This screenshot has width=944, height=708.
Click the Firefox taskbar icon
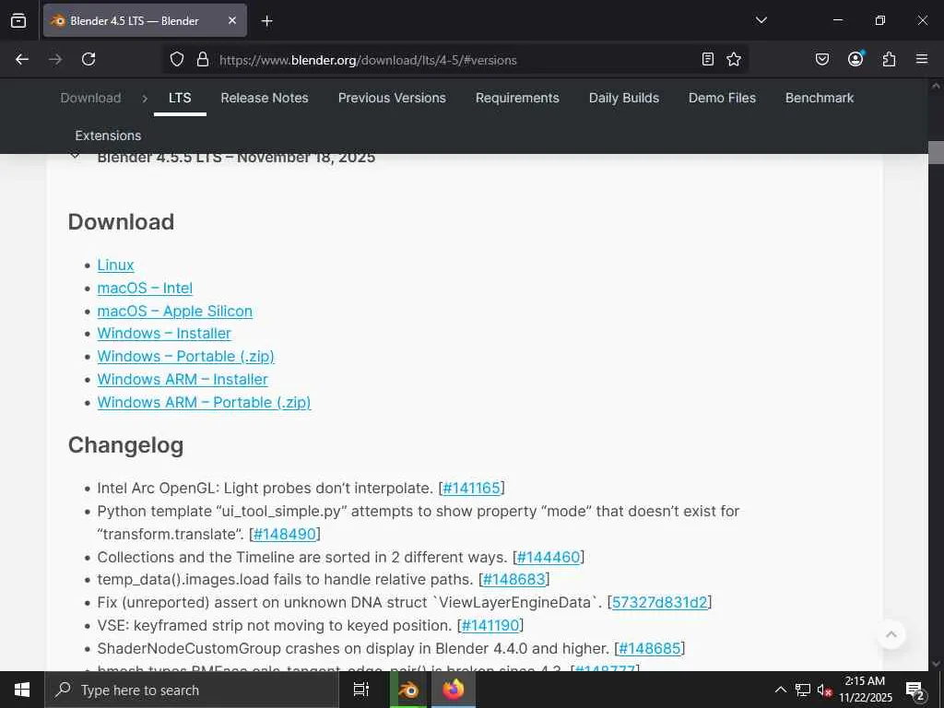pos(454,690)
